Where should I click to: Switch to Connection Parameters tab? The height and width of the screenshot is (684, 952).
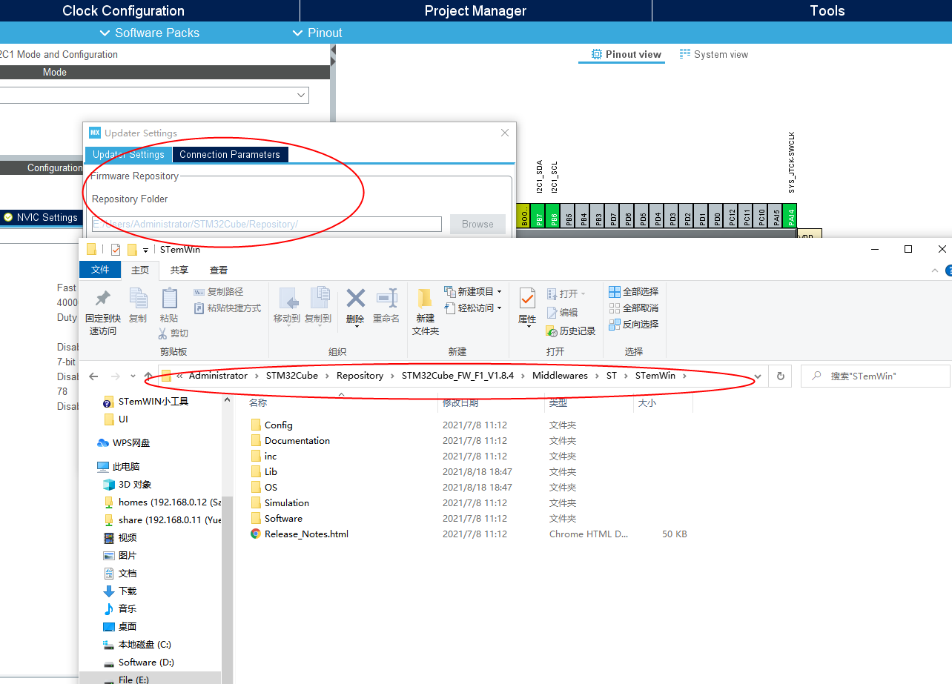click(x=230, y=155)
